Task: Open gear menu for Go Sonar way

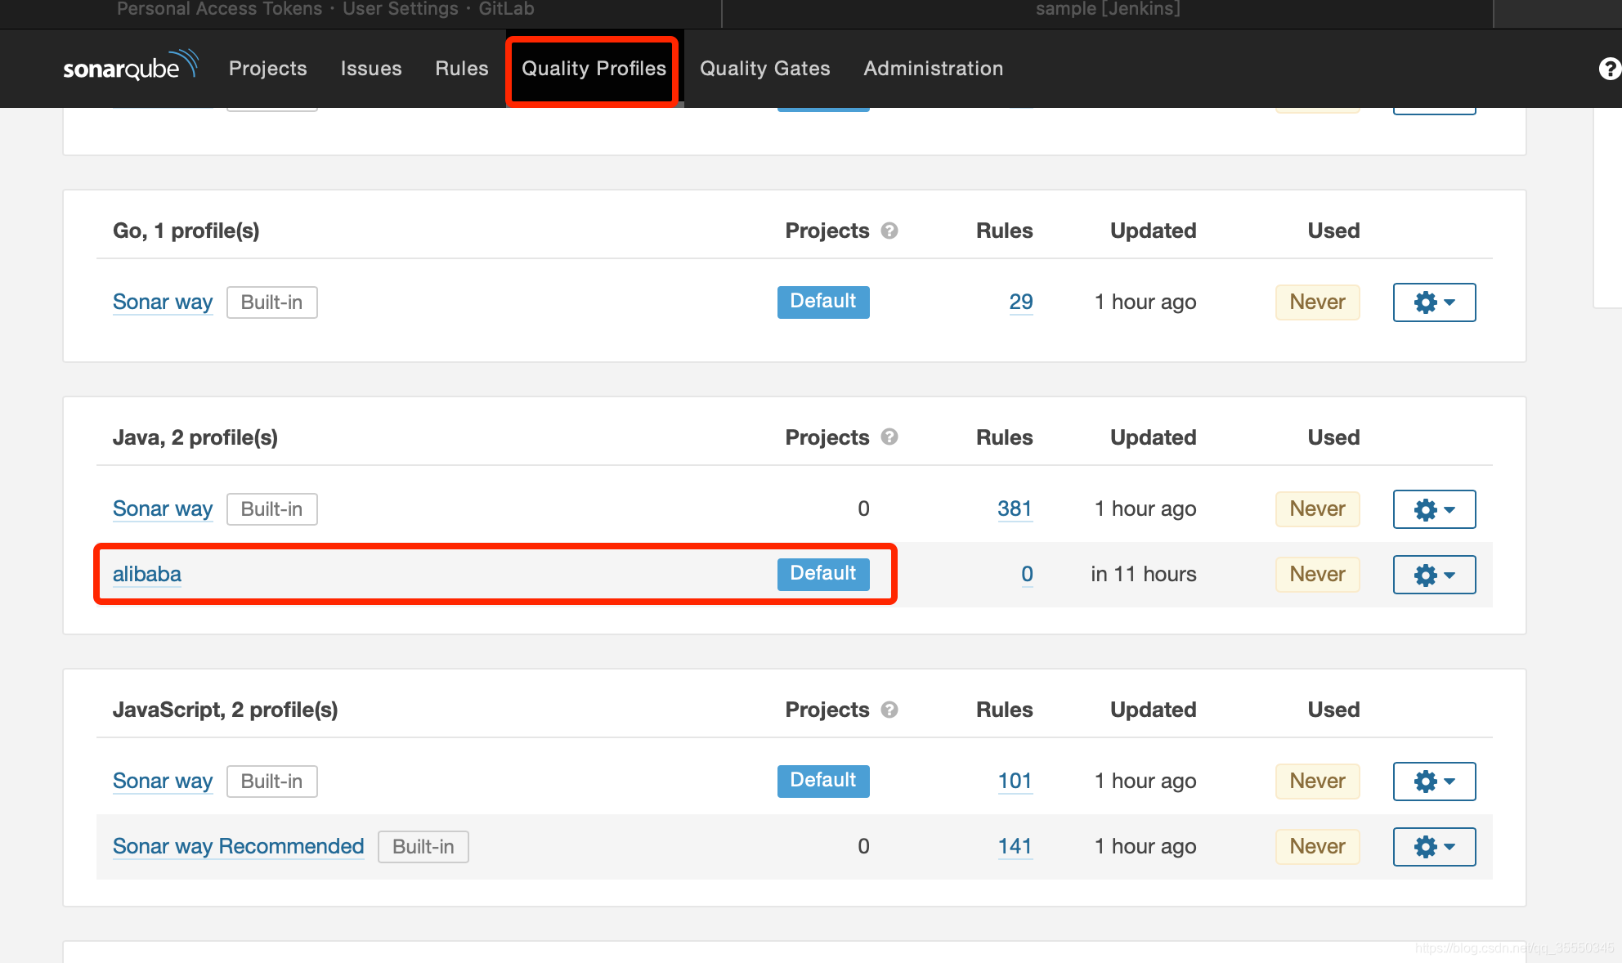Action: 1434,302
